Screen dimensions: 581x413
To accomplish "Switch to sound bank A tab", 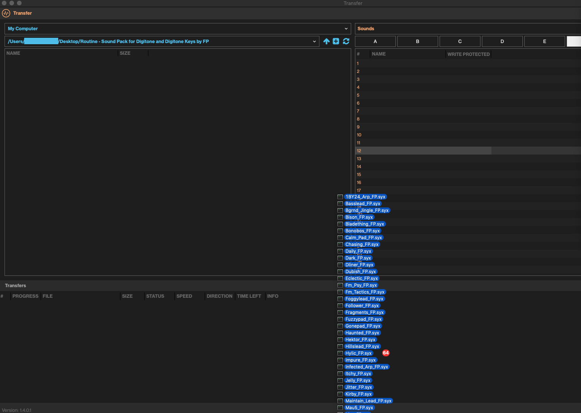I will click(375, 42).
